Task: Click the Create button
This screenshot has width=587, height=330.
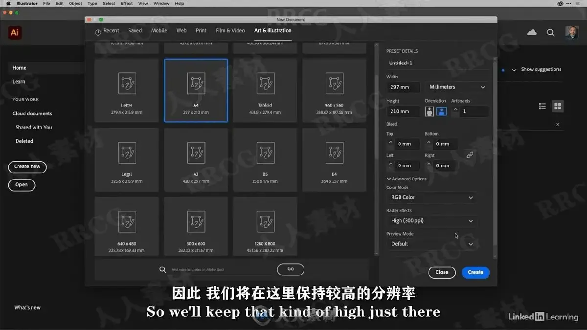Action: click(475, 272)
